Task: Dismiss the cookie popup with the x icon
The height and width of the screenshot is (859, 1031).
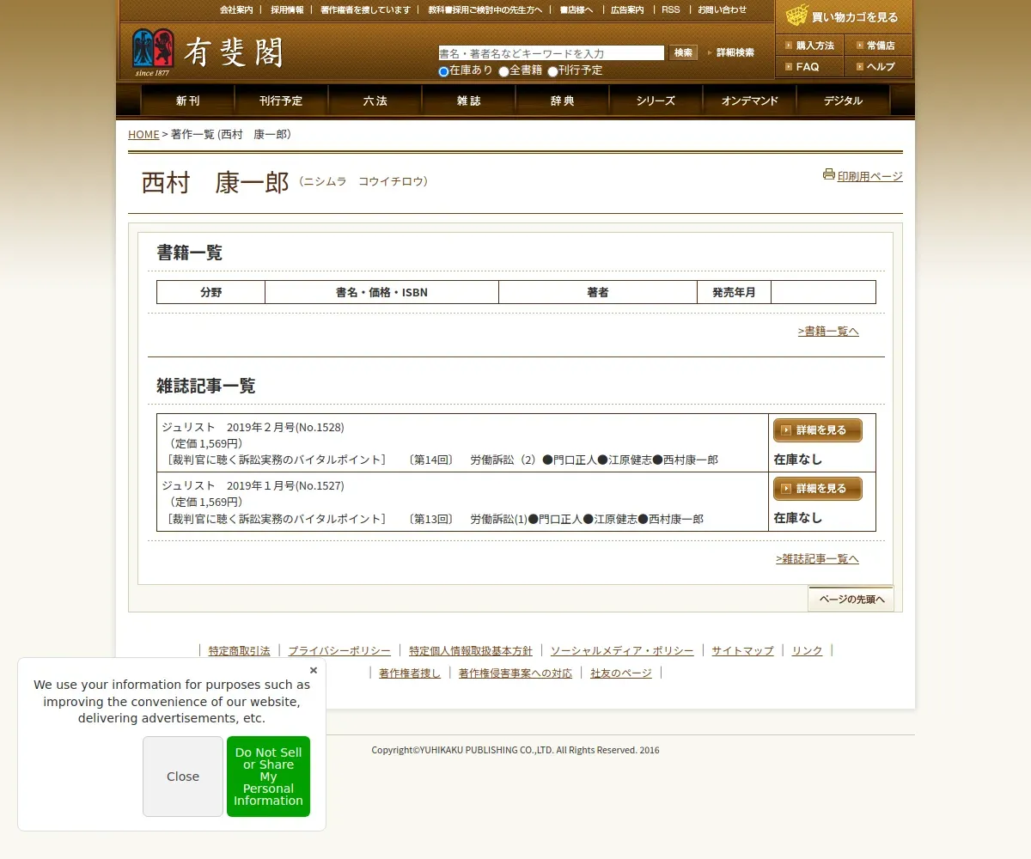Action: (314, 670)
